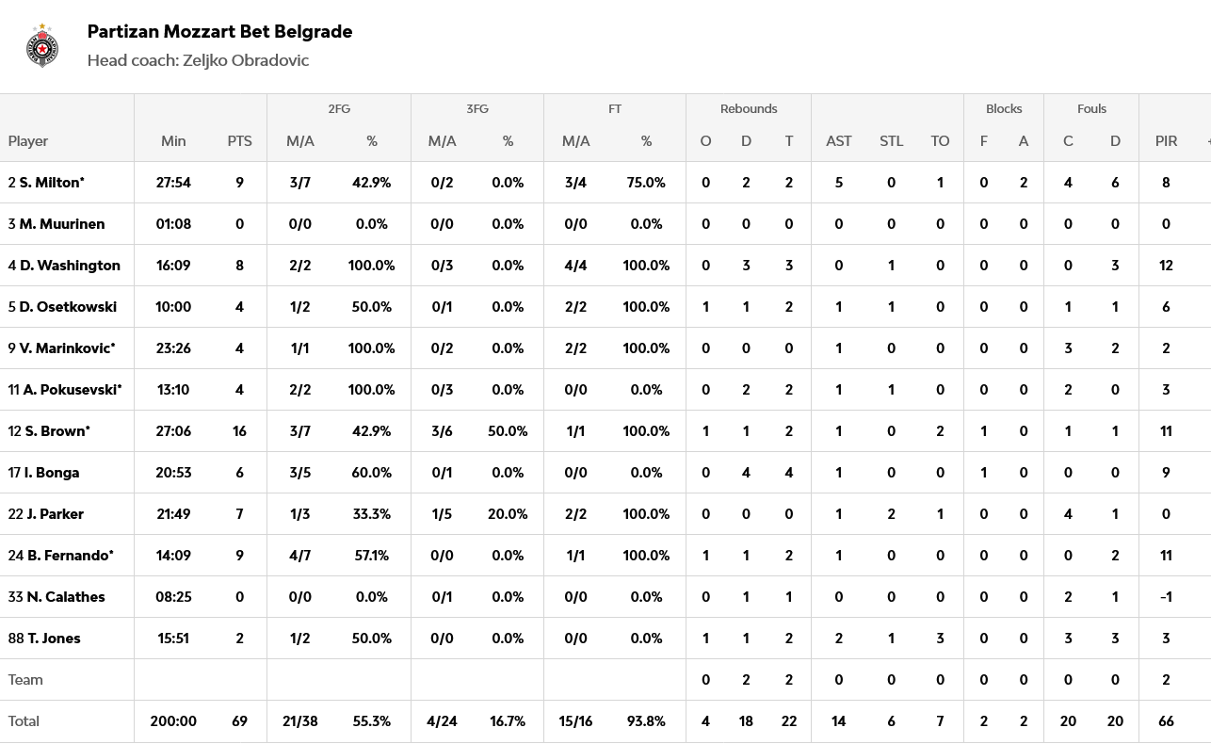Click the Player column header
The width and height of the screenshot is (1211, 744).
pyautogui.click(x=28, y=141)
